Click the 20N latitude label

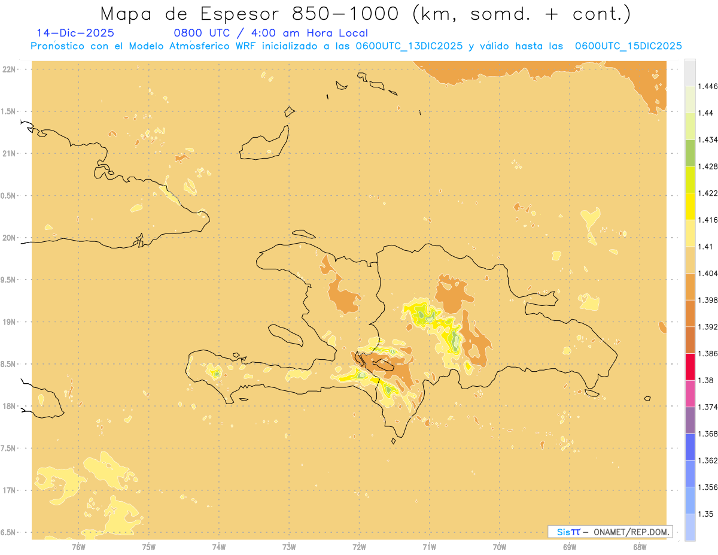pos(9,238)
